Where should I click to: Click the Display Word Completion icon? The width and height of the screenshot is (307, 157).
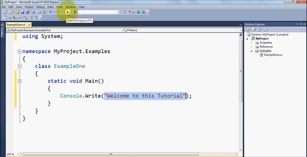tap(20, 18)
